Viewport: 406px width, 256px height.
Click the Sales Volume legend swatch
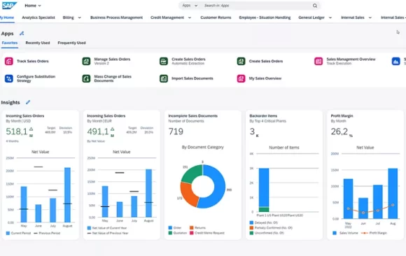(335, 233)
